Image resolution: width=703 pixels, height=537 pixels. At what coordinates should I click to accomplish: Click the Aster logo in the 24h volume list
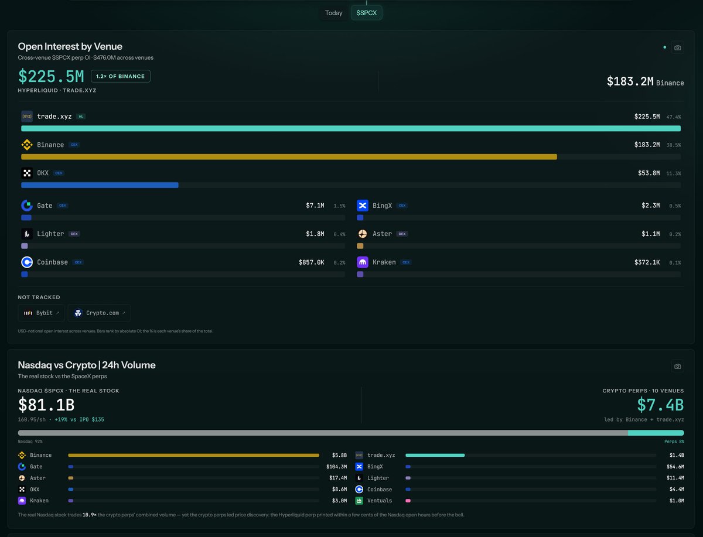click(22, 478)
